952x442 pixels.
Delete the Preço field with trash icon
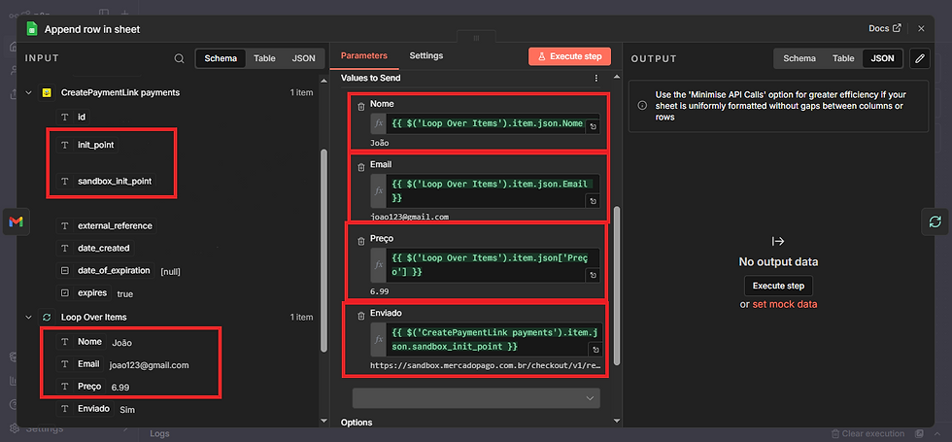pyautogui.click(x=360, y=241)
